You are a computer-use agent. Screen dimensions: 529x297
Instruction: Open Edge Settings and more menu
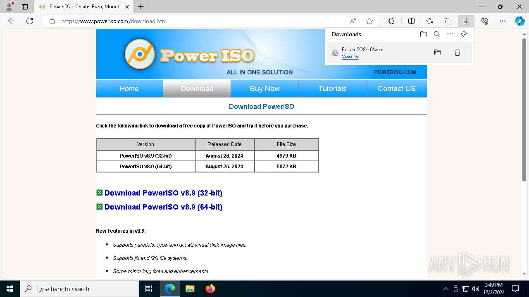[503, 21]
